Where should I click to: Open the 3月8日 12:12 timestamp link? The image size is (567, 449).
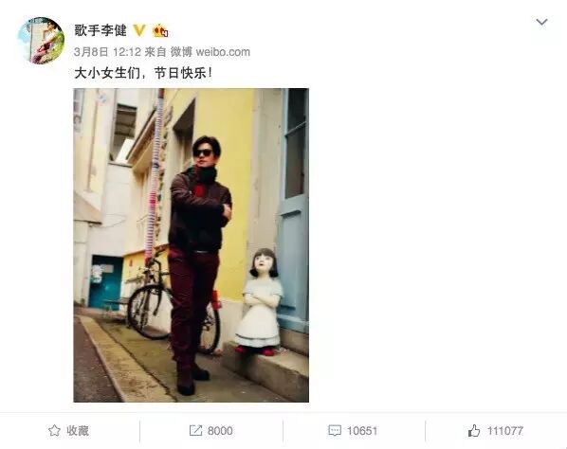coord(107,52)
